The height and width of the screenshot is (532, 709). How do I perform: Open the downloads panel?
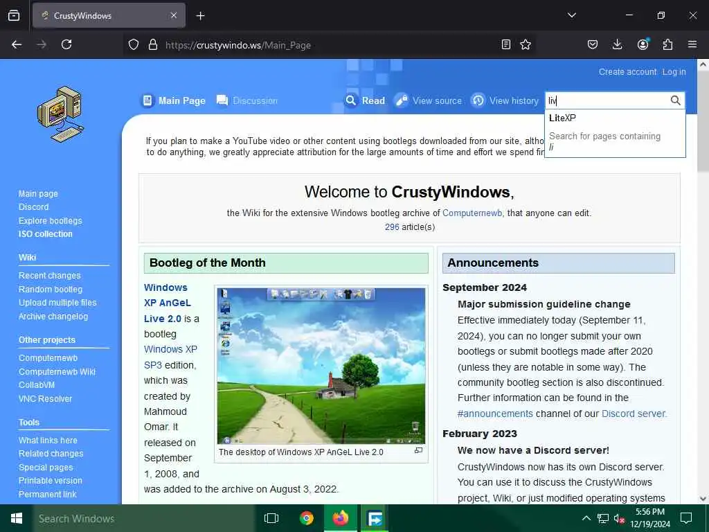617,44
